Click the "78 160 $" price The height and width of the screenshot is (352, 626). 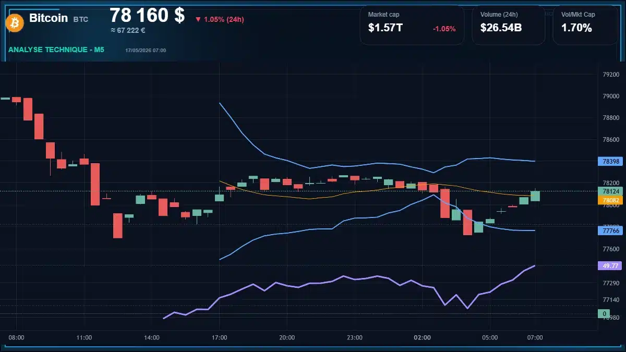click(x=147, y=15)
